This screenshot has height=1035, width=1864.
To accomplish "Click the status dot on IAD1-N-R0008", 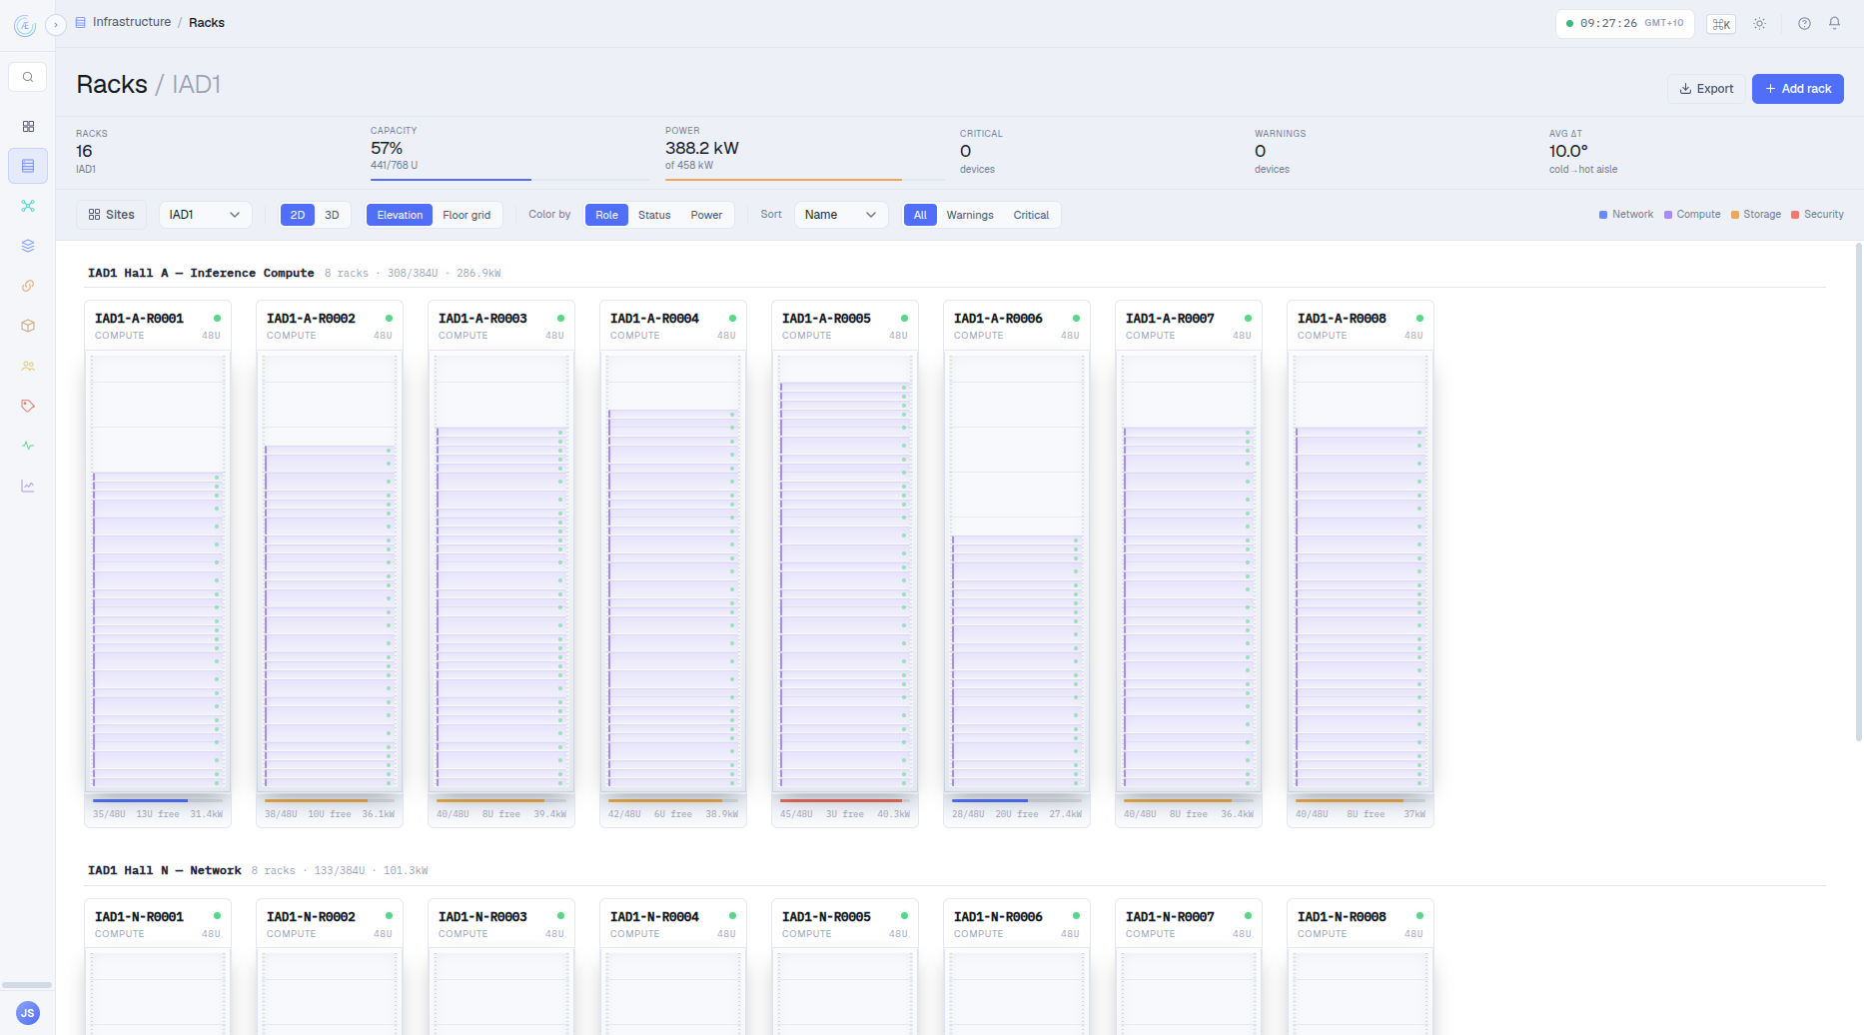I will coord(1419,916).
